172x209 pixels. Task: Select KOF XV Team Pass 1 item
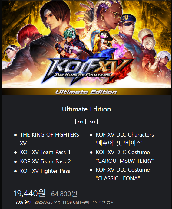coord(45,152)
